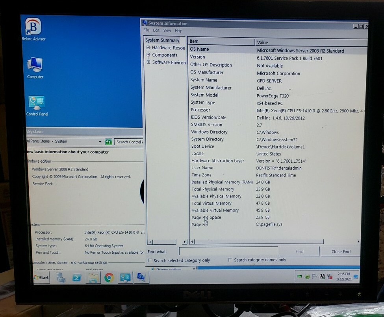Click the tree pane left scroll arrow

150,242
